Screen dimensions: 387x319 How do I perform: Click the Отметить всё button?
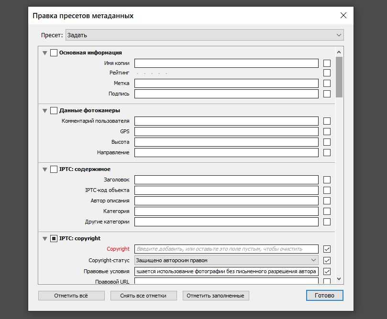(71, 296)
